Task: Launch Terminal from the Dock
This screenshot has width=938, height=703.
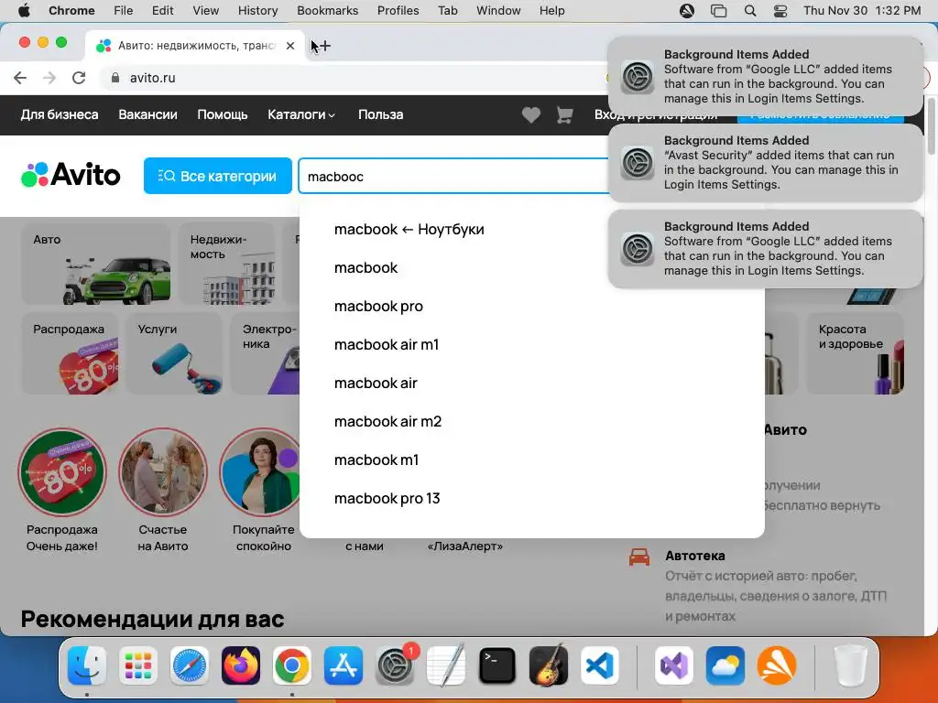Action: pyautogui.click(x=497, y=665)
